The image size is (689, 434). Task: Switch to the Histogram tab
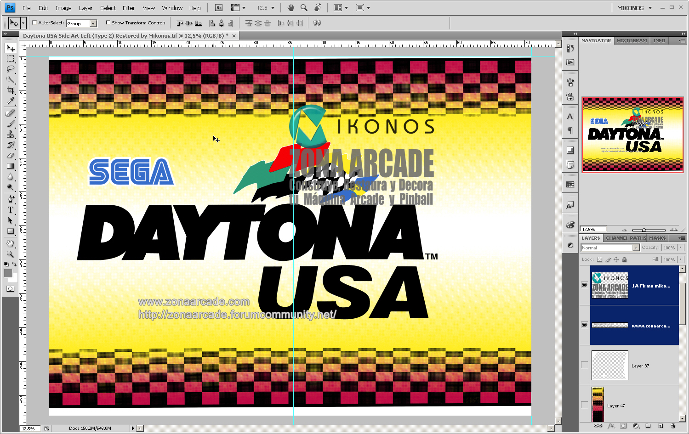pos(632,40)
